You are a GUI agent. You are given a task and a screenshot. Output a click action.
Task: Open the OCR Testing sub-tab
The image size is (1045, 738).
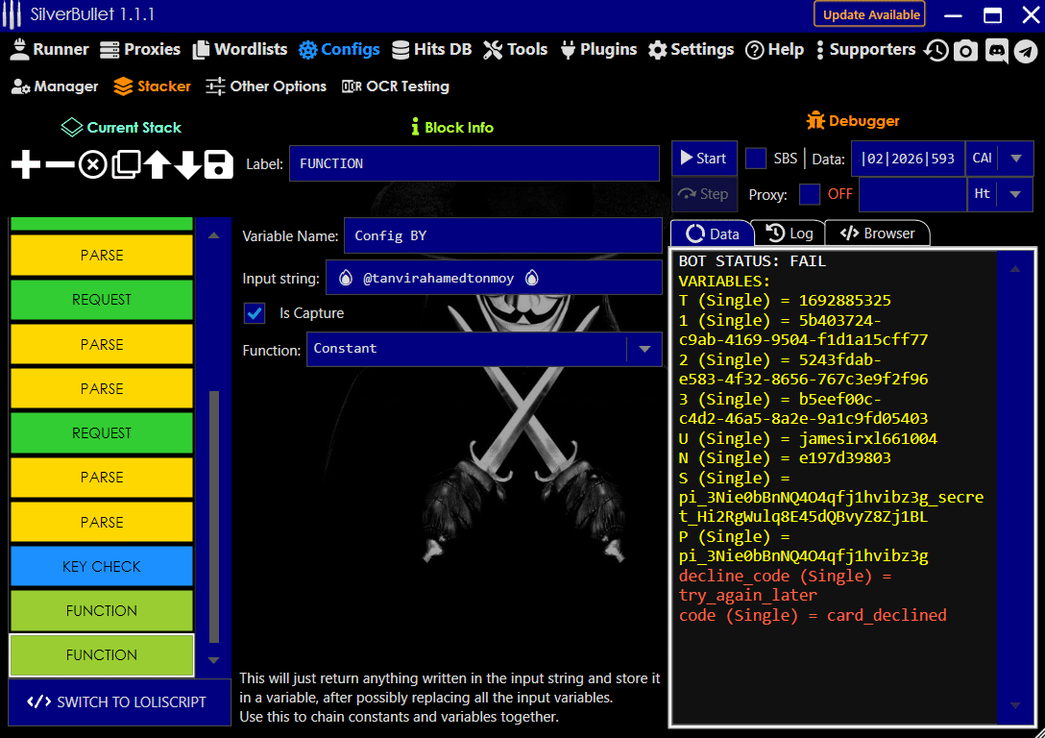click(x=395, y=86)
